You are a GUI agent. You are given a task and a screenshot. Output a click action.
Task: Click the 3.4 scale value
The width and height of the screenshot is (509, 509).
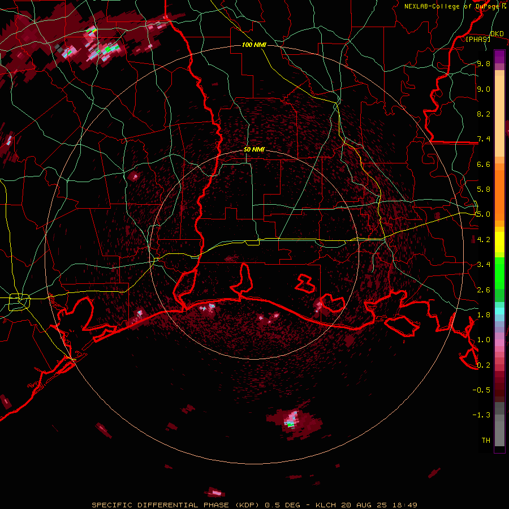[484, 265]
